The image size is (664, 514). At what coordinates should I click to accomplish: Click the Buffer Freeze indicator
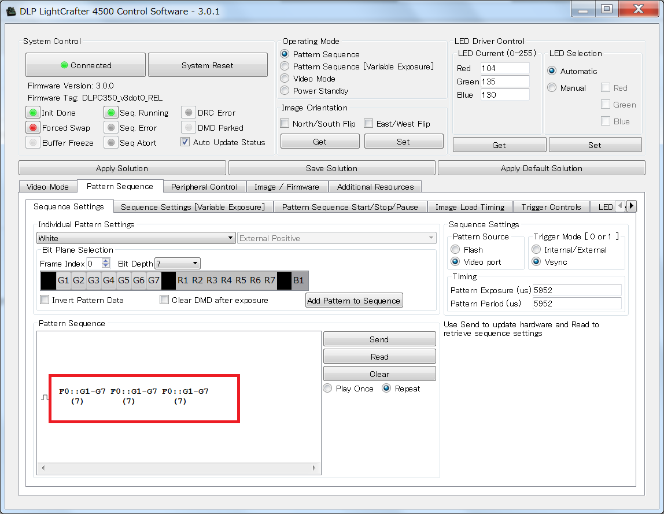coord(33,143)
